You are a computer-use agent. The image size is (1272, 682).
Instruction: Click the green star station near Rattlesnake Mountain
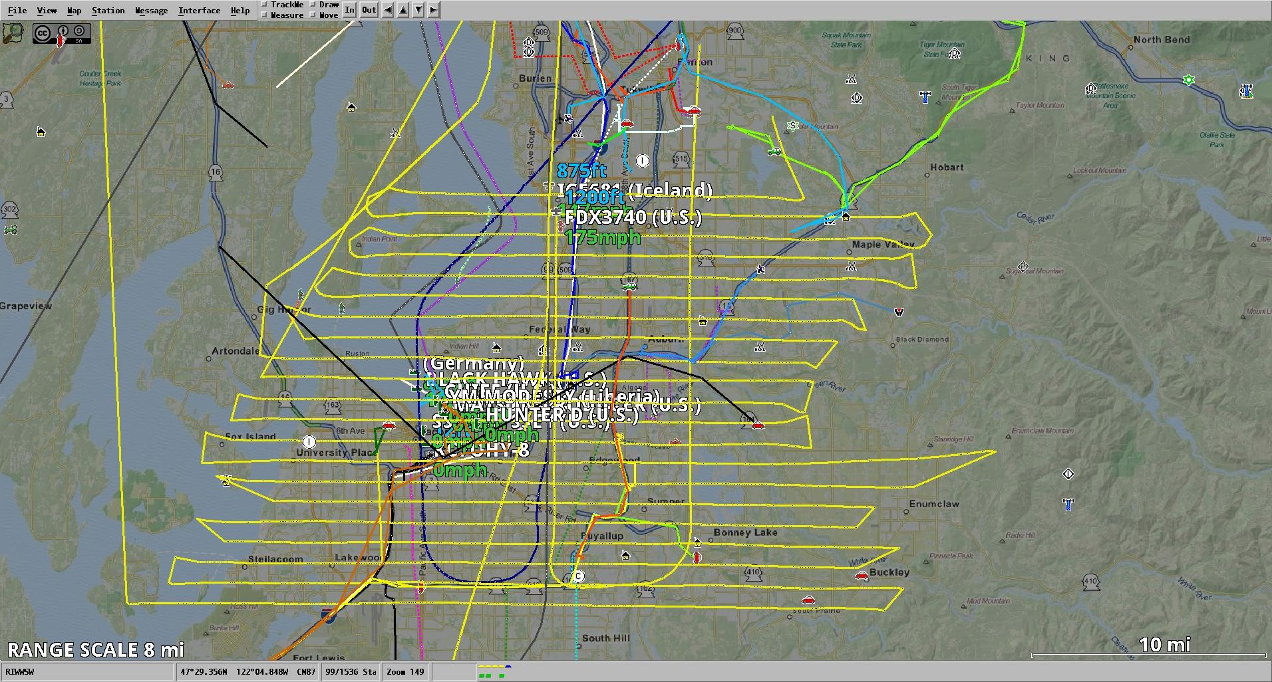[x=1189, y=80]
